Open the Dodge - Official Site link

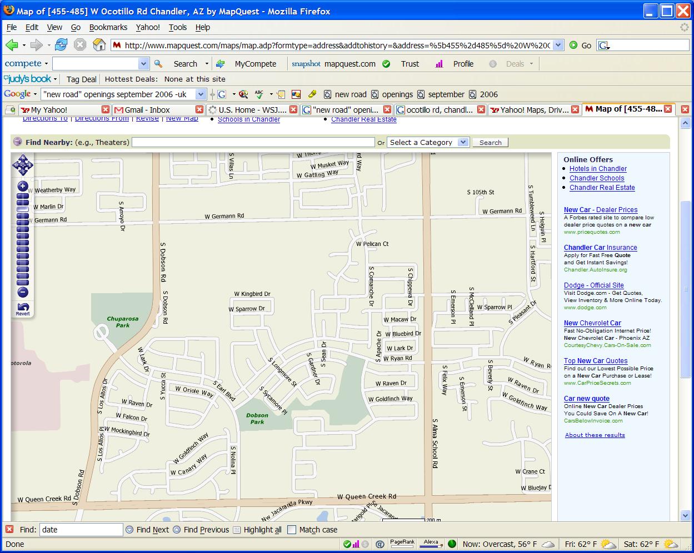pos(594,285)
